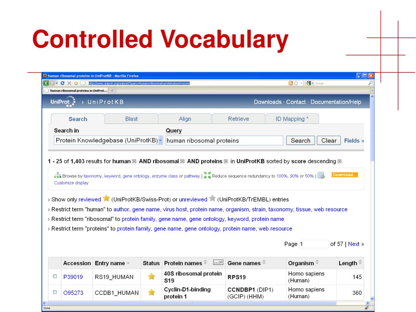Click the UniProt logo
Screen dimensions: 416x312
point(63,102)
